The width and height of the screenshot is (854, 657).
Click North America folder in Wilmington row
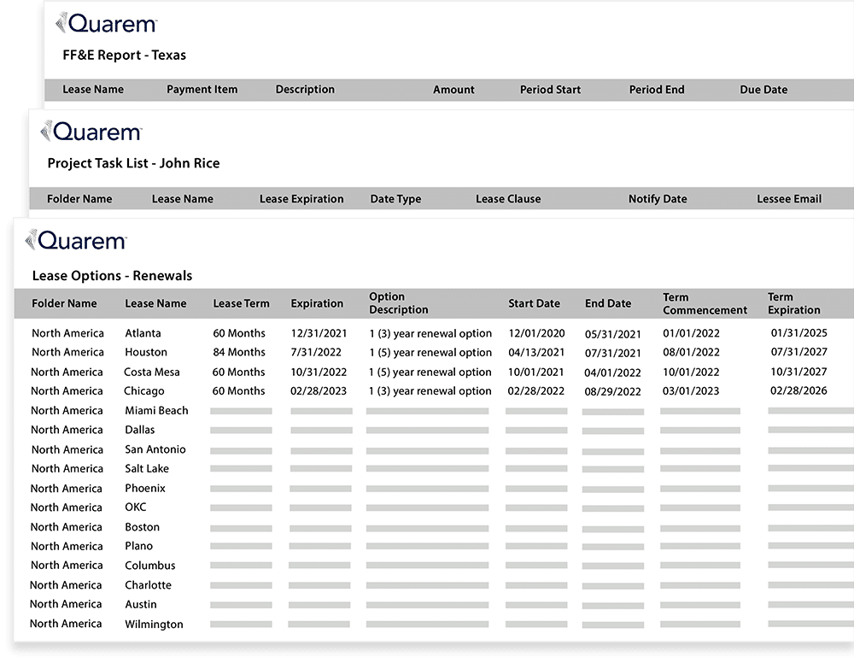66,624
